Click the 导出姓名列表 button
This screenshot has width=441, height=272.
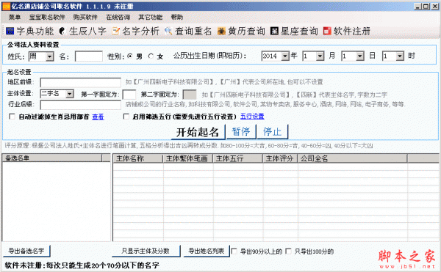(x=207, y=251)
